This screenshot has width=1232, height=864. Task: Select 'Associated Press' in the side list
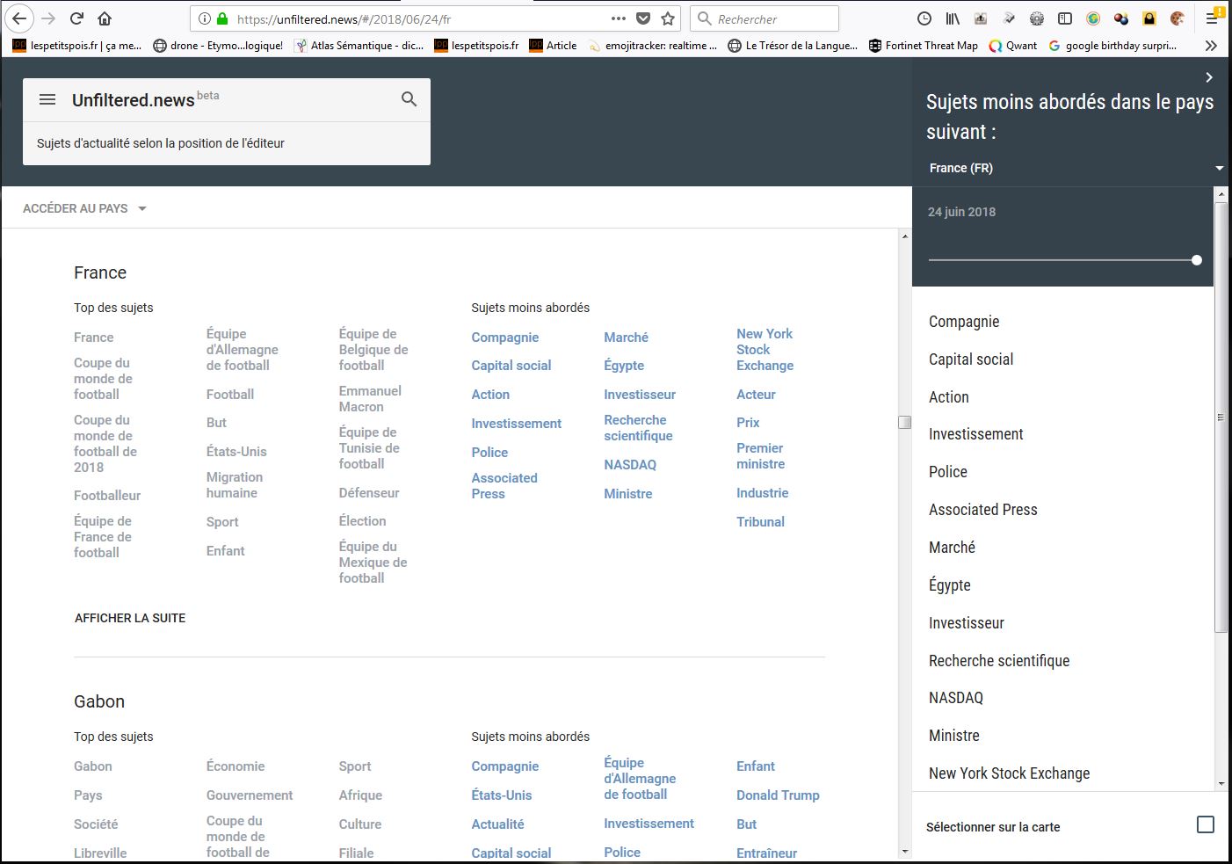982,510
